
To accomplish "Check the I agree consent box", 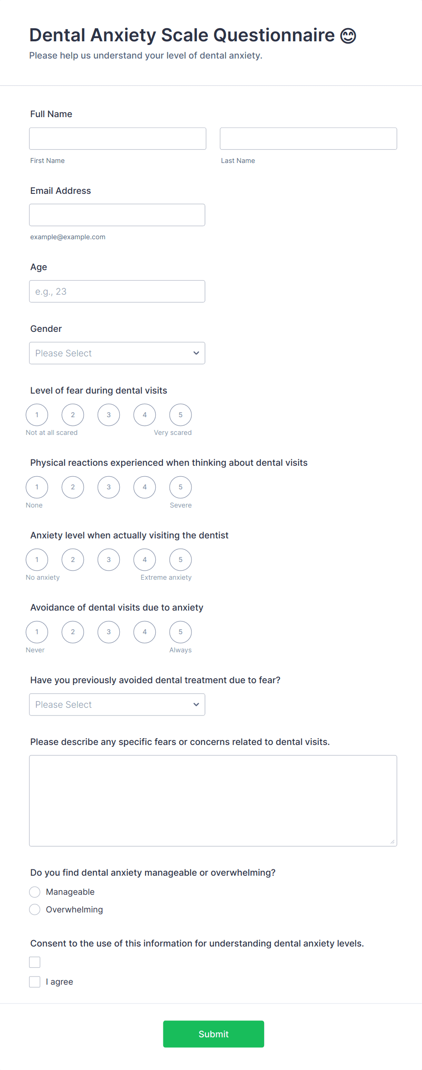I will [35, 982].
